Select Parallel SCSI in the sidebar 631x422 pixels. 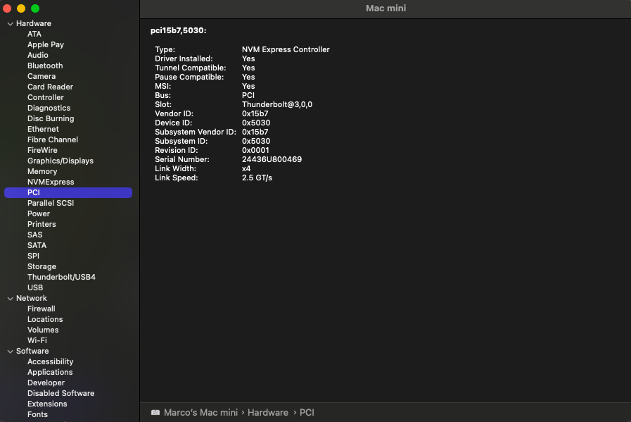click(x=51, y=203)
